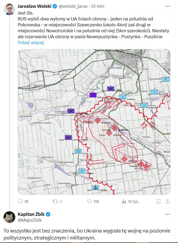View tweet analytics via the views icon

tap(124, 202)
